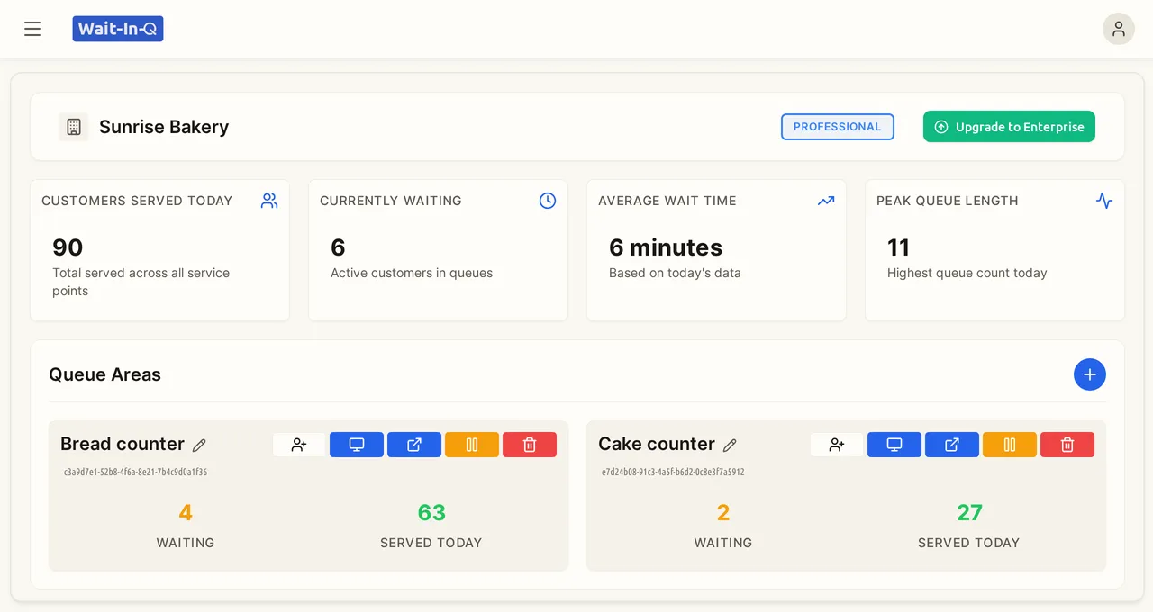The width and height of the screenshot is (1153, 612).
Task: Click the building icon beside Sunrise Bakery
Action: pyautogui.click(x=74, y=127)
